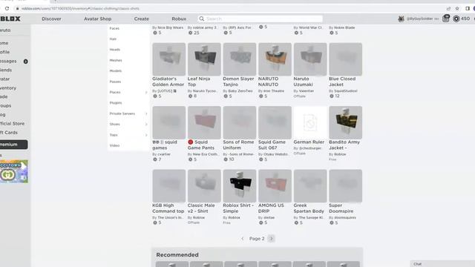Open Messages in the left sidebar
The height and width of the screenshot is (267, 475).
[8, 61]
